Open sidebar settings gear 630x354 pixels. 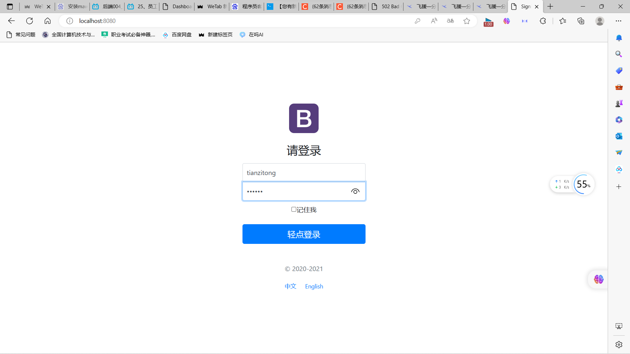tap(619, 344)
